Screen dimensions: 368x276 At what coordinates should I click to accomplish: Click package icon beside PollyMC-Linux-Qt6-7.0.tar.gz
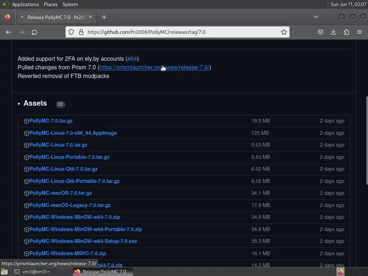(x=27, y=169)
